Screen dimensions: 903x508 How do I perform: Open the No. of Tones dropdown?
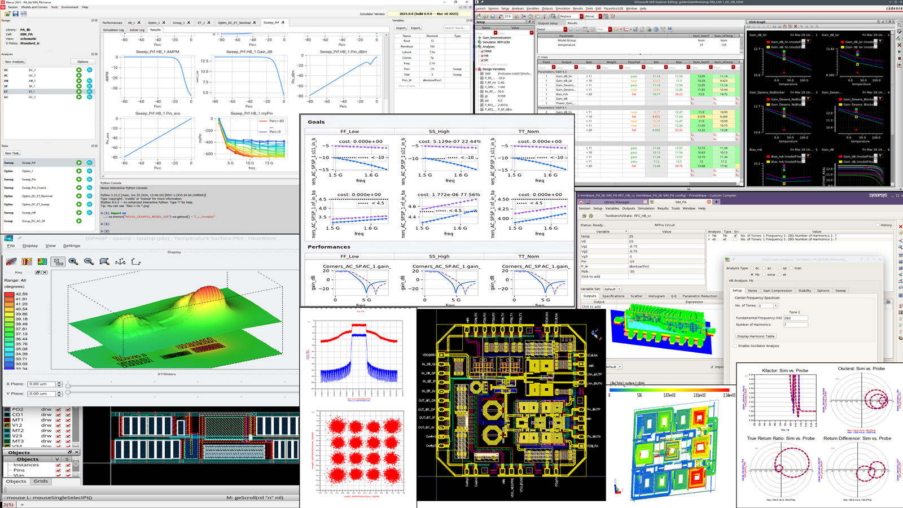point(775,305)
